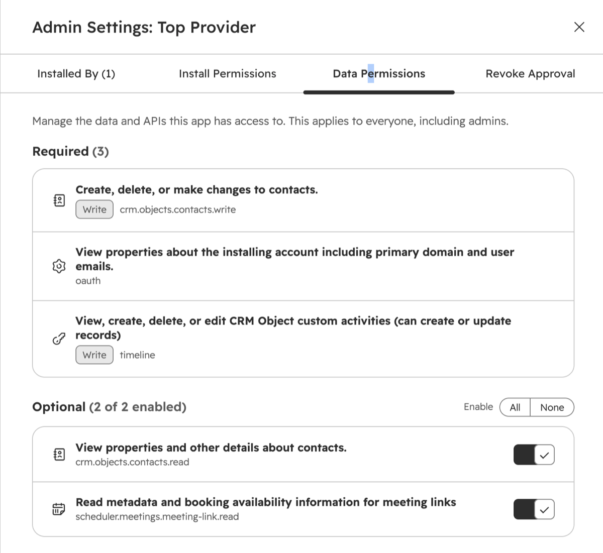The width and height of the screenshot is (603, 553).
Task: Click the timeline scope label
Action: coord(137,355)
